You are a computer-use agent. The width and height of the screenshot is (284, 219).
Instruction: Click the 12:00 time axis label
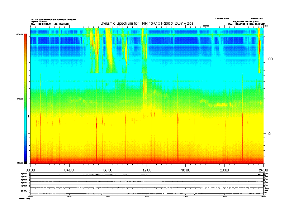pos(147,170)
